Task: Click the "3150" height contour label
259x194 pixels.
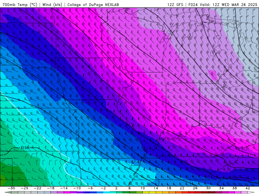Action: [25, 148]
